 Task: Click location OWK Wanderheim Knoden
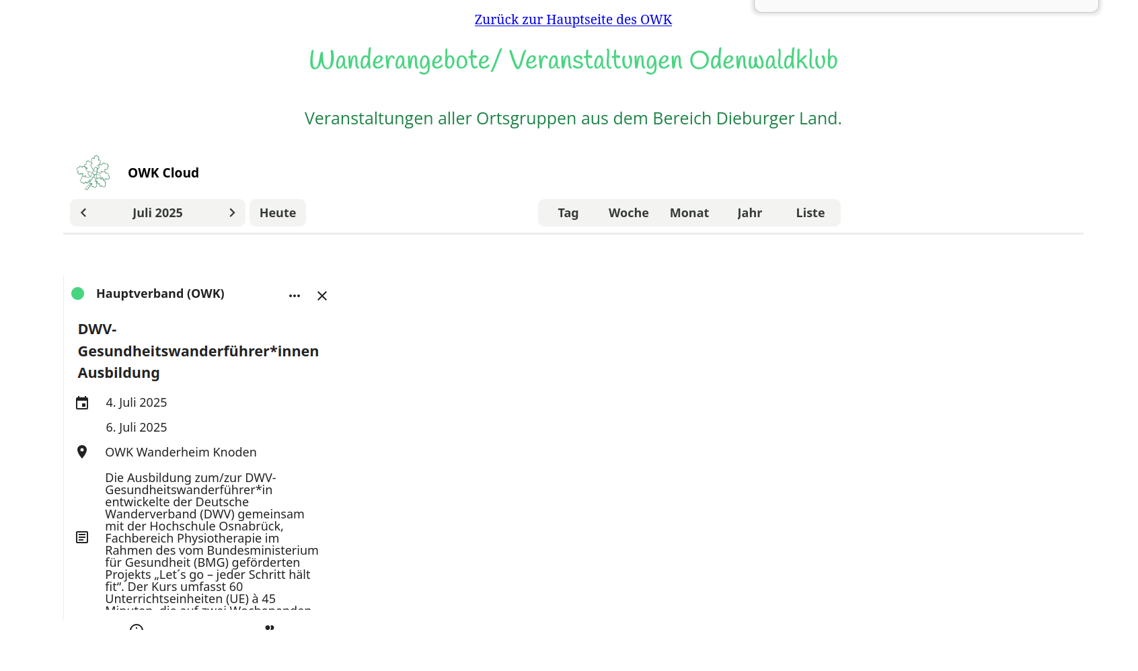pyautogui.click(x=181, y=452)
